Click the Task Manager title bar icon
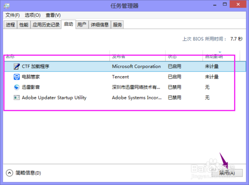The image size is (249, 185). pyautogui.click(x=7, y=6)
